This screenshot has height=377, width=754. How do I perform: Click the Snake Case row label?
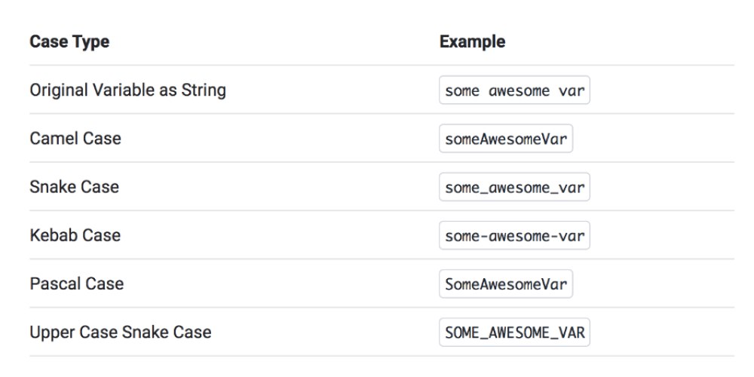[74, 186]
